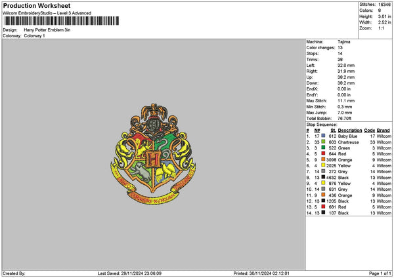
Task: Click the Right value '31.9 mm'
Action: point(346,71)
